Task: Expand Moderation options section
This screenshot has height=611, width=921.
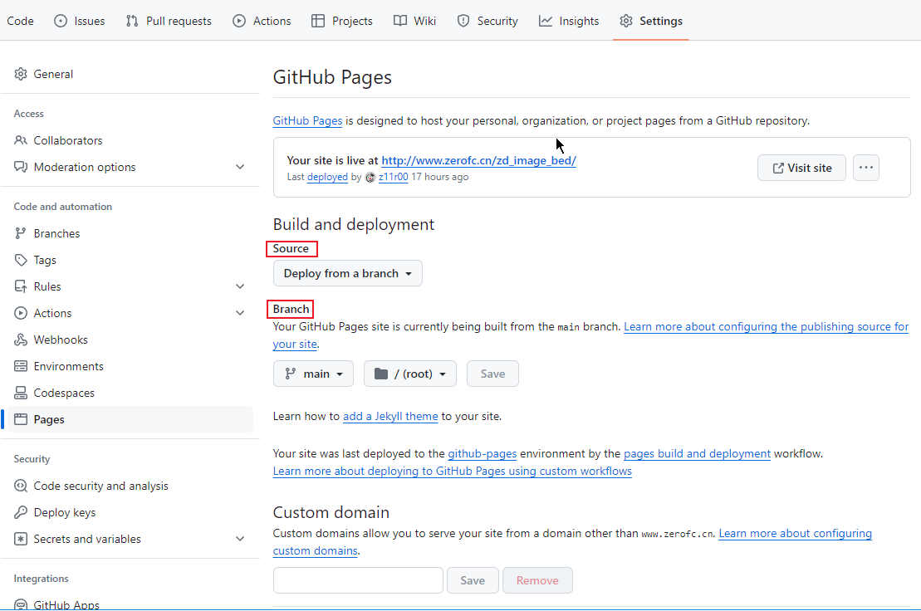Action: coord(240,167)
